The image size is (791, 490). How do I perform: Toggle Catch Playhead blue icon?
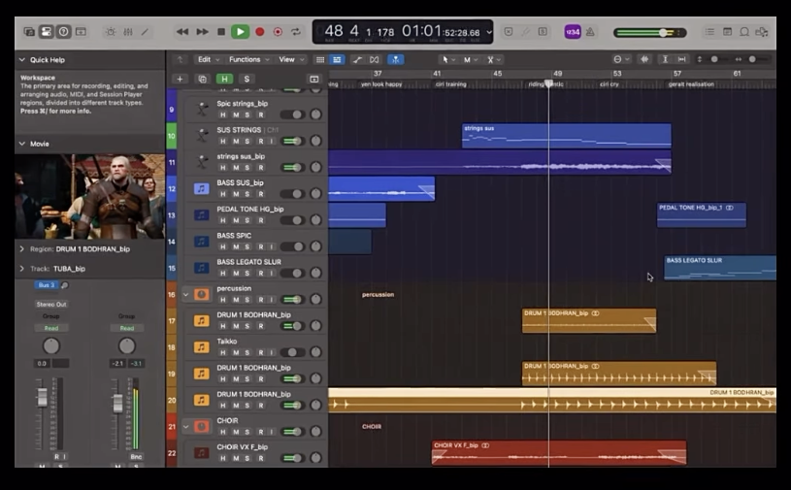pos(396,59)
